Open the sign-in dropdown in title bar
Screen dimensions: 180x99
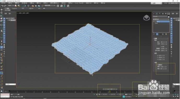pos(156,3)
